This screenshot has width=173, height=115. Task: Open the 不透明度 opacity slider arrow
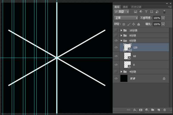coord(163,18)
